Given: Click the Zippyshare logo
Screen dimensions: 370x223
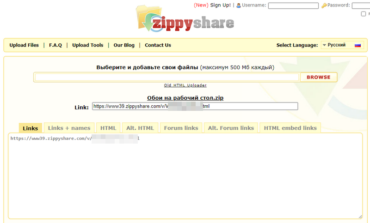Looking at the screenshot, I should coord(185,19).
